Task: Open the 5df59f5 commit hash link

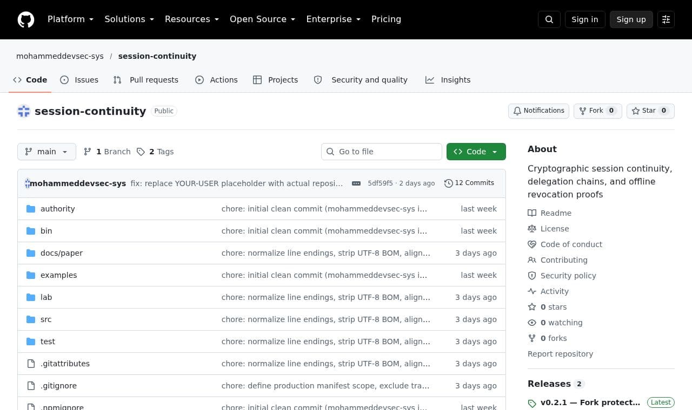Action: [x=381, y=183]
